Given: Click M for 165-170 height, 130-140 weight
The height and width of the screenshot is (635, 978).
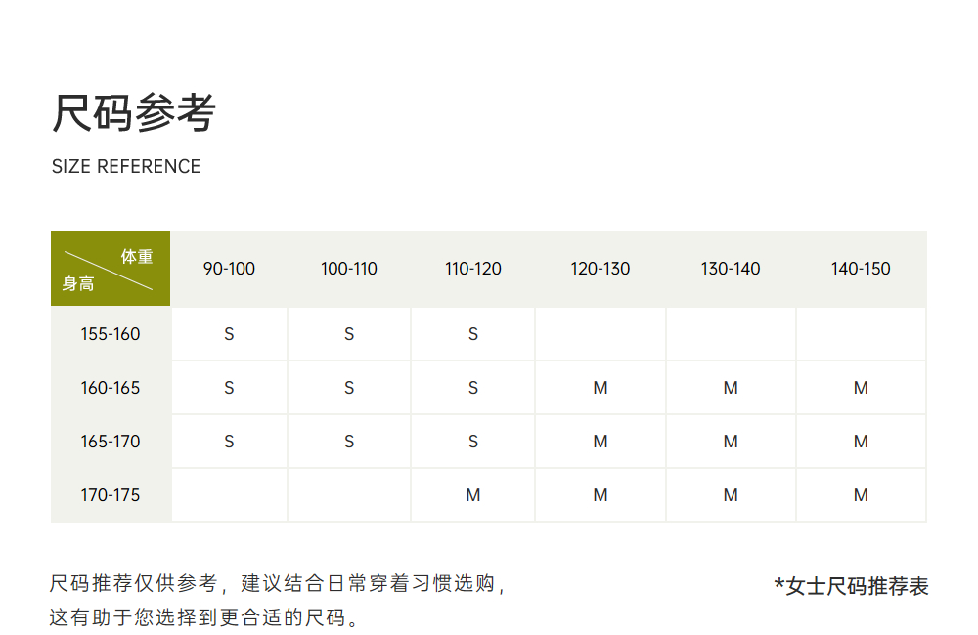Looking at the screenshot, I should [731, 442].
